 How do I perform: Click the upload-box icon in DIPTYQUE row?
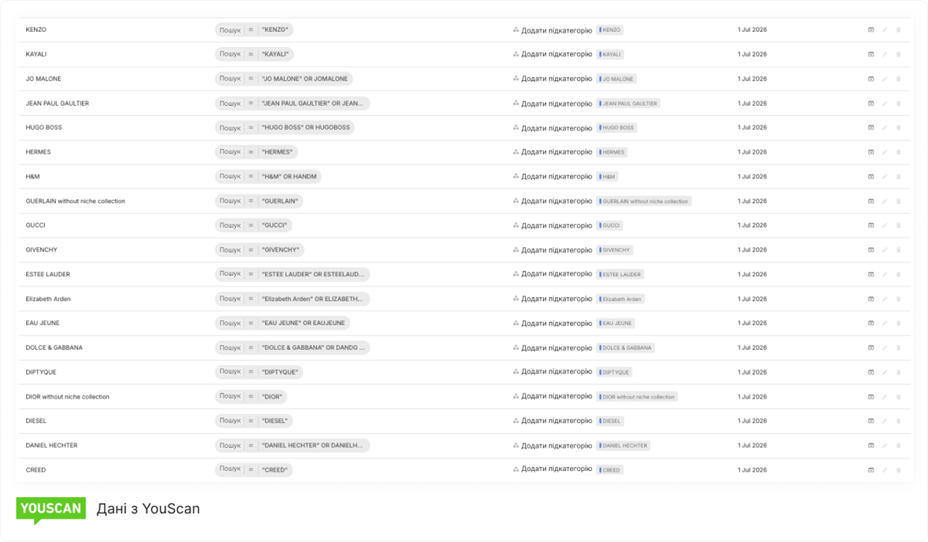(x=871, y=372)
